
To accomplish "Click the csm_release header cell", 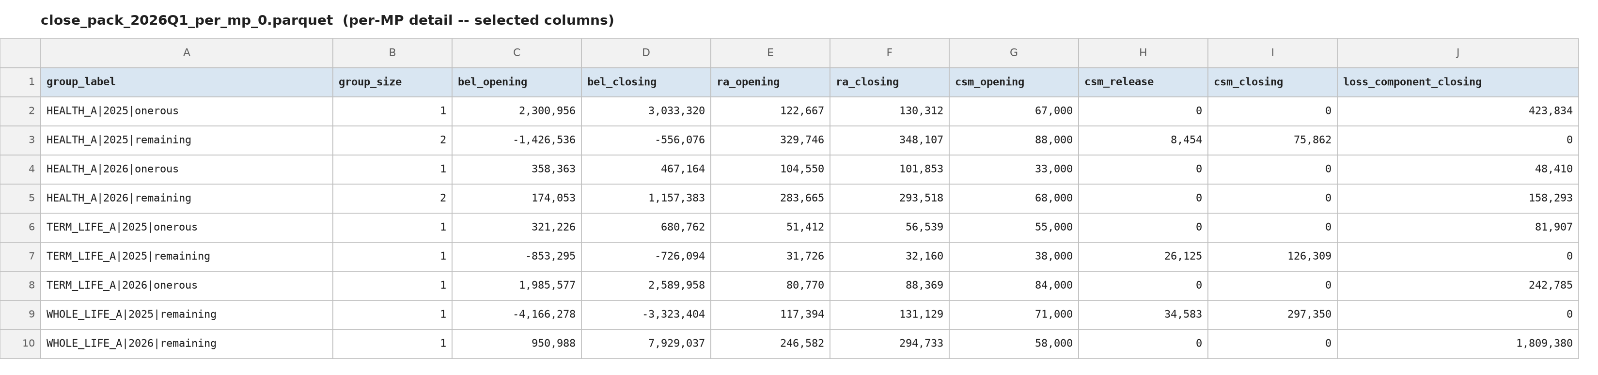I will (1144, 82).
